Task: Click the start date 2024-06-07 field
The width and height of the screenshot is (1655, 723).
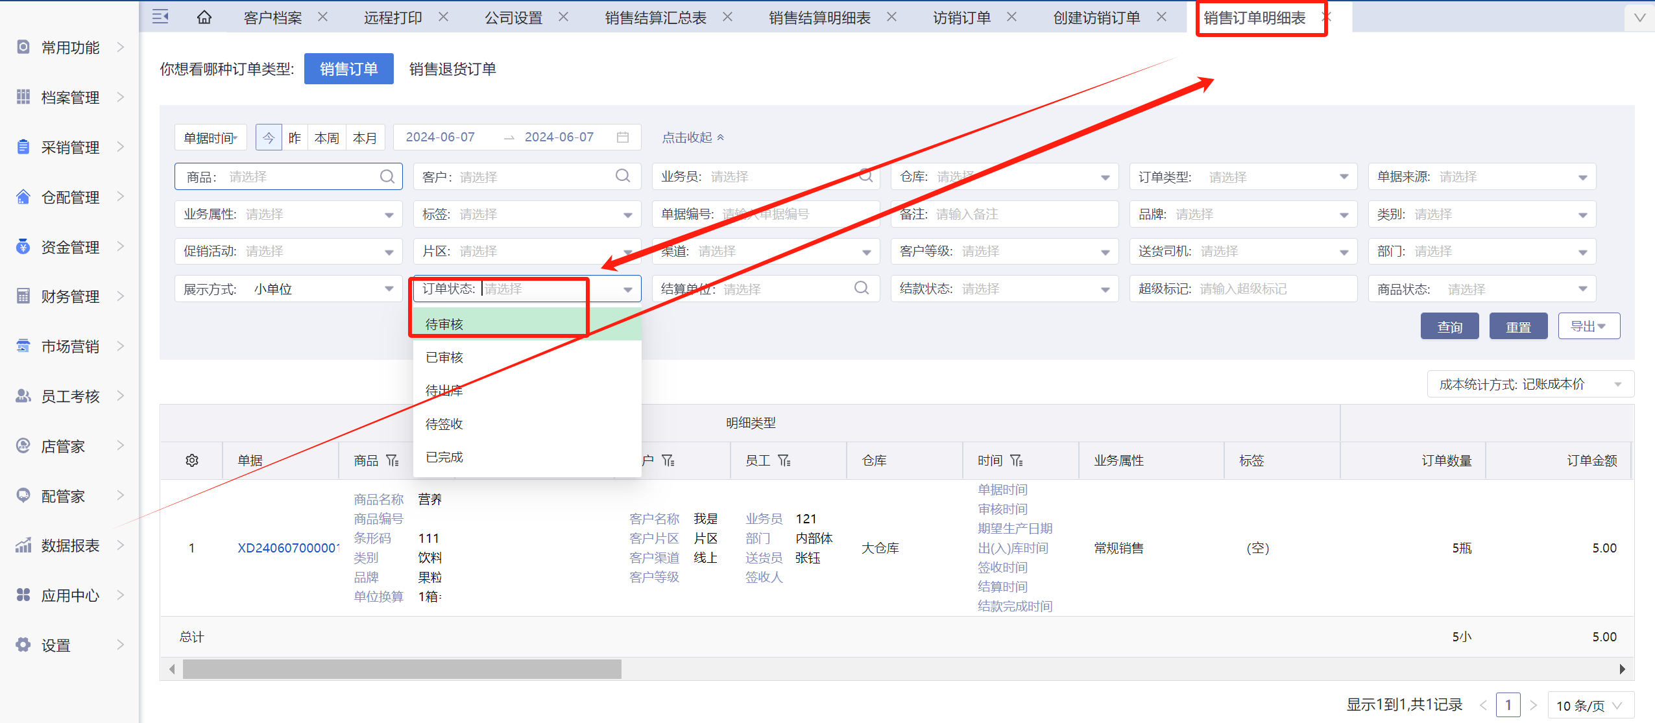Action: coord(441,137)
